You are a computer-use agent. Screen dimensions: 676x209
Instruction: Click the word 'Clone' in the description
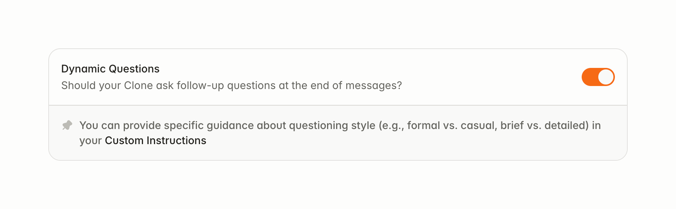point(138,85)
